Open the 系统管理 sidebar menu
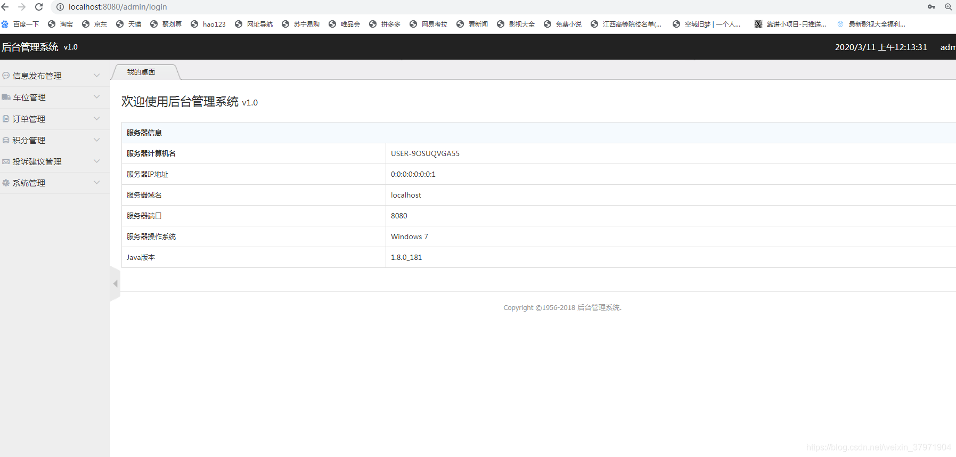The image size is (956, 457). pyautogui.click(x=54, y=183)
